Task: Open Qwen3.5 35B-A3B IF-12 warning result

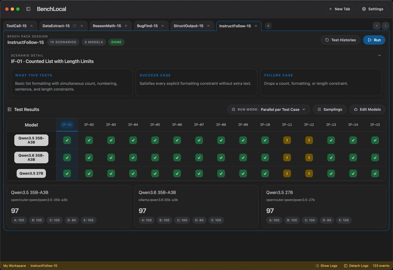Action: pyautogui.click(x=309, y=140)
